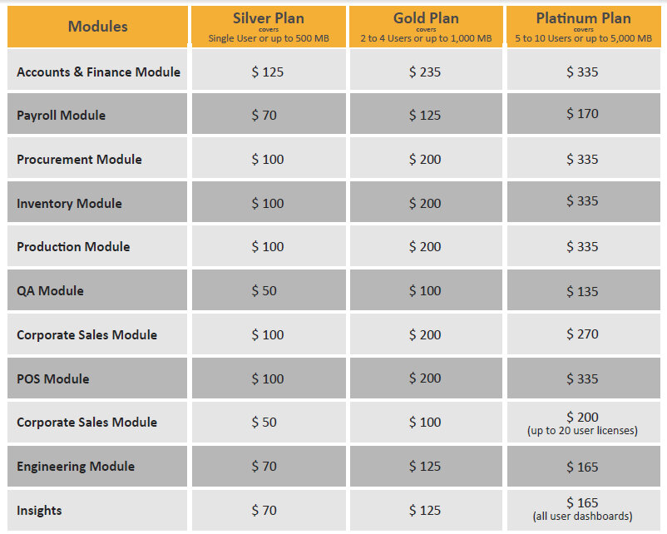
Task: Select the $235 Gold Plan price
Action: pyautogui.click(x=425, y=72)
